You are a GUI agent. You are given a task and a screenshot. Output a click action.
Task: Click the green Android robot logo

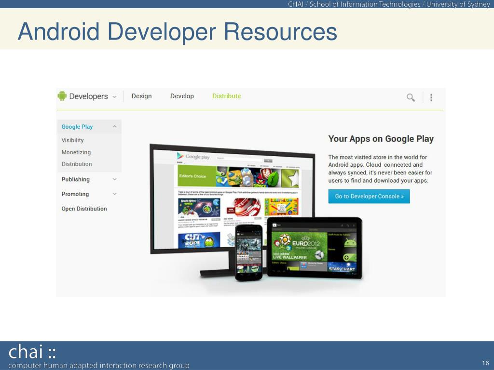62,96
